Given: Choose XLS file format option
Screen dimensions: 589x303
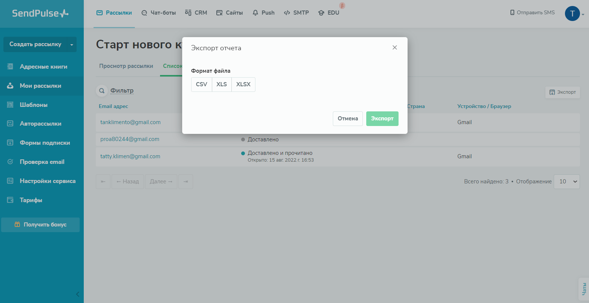Looking at the screenshot, I should point(222,84).
